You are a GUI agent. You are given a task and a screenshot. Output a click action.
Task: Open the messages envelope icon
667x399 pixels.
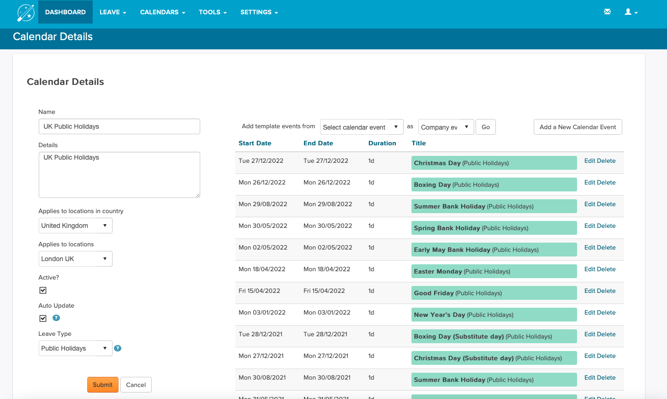pyautogui.click(x=607, y=12)
